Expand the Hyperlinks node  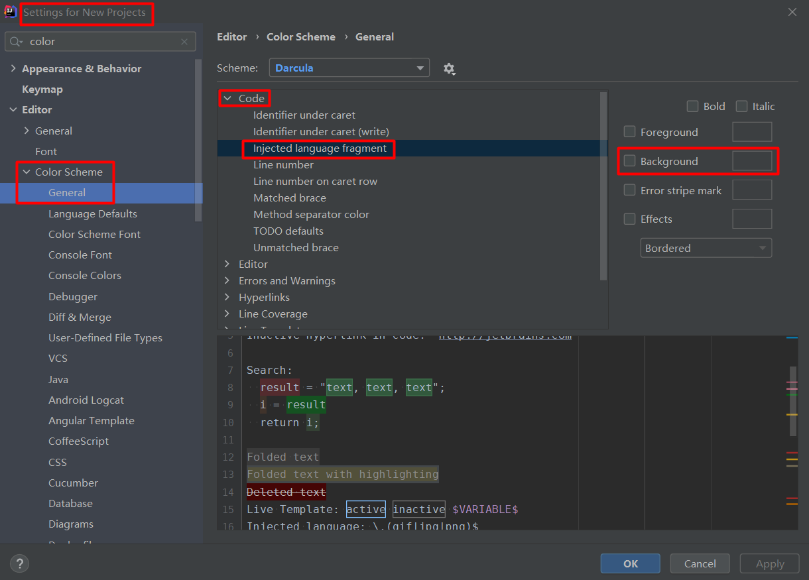click(x=227, y=297)
